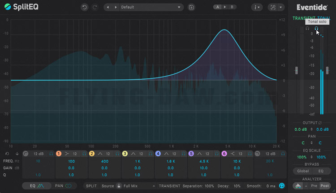Image resolution: width=336 pixels, height=193 pixels.
Task: Toggle band 2 on or off
Action: coord(92,154)
